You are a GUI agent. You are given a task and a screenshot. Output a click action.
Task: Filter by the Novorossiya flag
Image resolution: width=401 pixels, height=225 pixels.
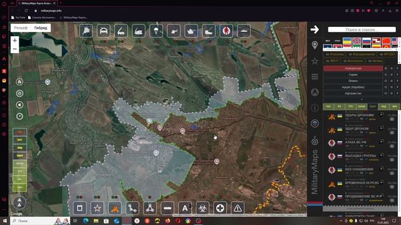(x=357, y=41)
